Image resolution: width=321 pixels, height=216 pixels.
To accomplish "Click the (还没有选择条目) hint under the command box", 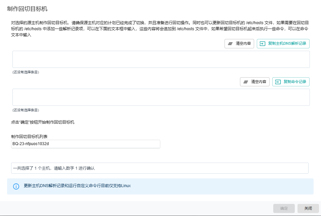I will [x=26, y=110].
